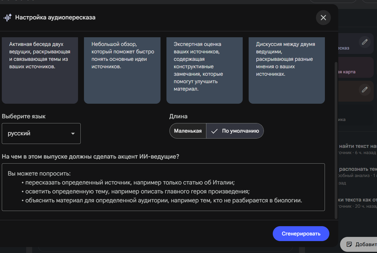The height and width of the screenshot is (253, 377).
Task: Choose the "Небольшой обзор" format card
Action: (x=122, y=70)
